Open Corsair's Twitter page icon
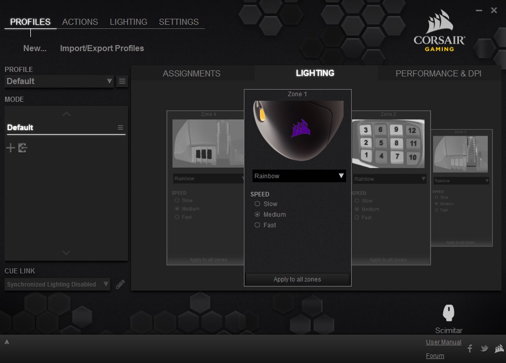 [484, 348]
